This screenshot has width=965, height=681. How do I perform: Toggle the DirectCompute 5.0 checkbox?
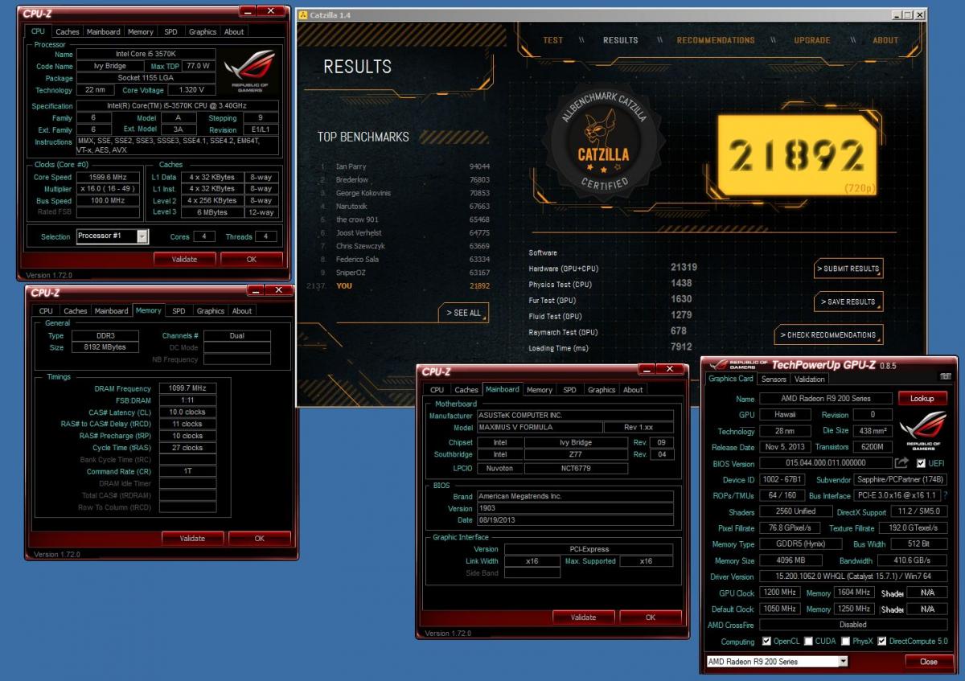(x=882, y=642)
